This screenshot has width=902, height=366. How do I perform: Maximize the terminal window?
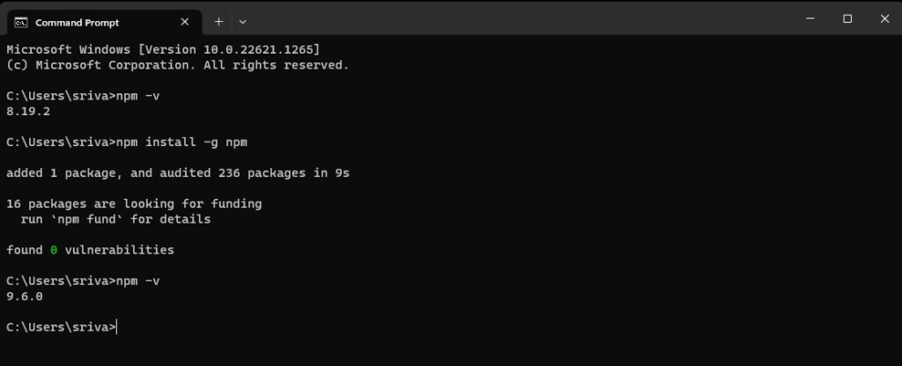point(847,18)
